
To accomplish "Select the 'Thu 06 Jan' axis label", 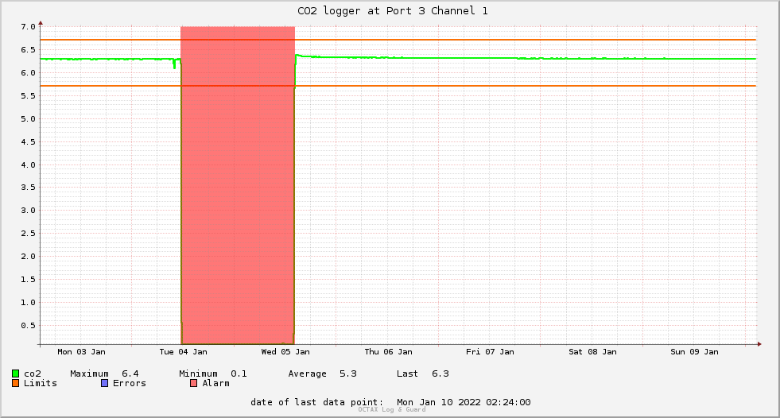I will tap(389, 352).
